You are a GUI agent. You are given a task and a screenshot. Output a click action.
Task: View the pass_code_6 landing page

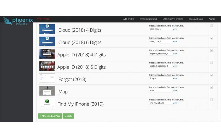coord(175,41)
